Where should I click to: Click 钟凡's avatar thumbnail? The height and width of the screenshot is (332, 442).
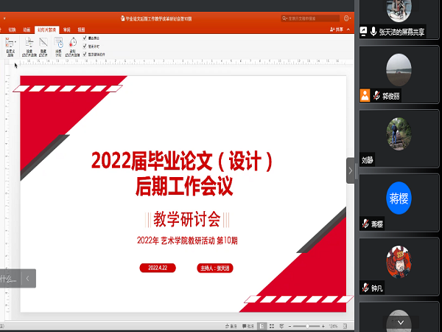tap(399, 262)
